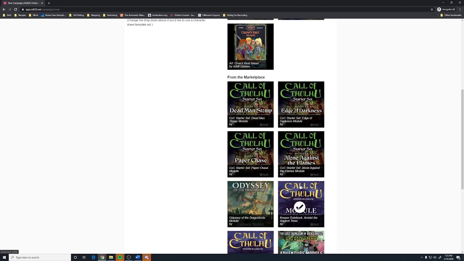
Task: Open the Work bookmarks folder
Action: click(33, 15)
